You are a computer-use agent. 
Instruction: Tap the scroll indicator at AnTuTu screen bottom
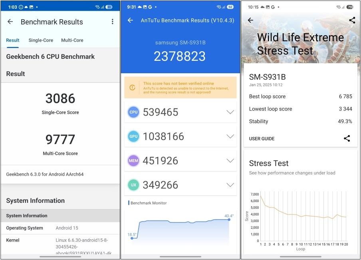(x=180, y=257)
